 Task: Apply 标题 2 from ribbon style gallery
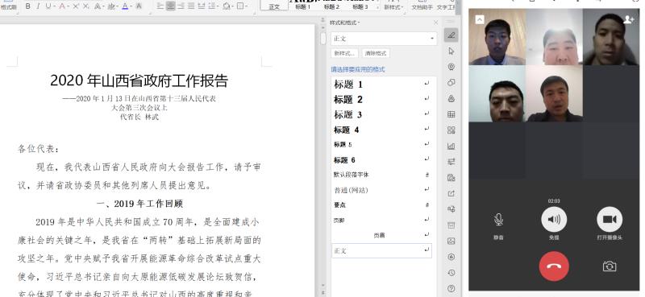pos(331,6)
